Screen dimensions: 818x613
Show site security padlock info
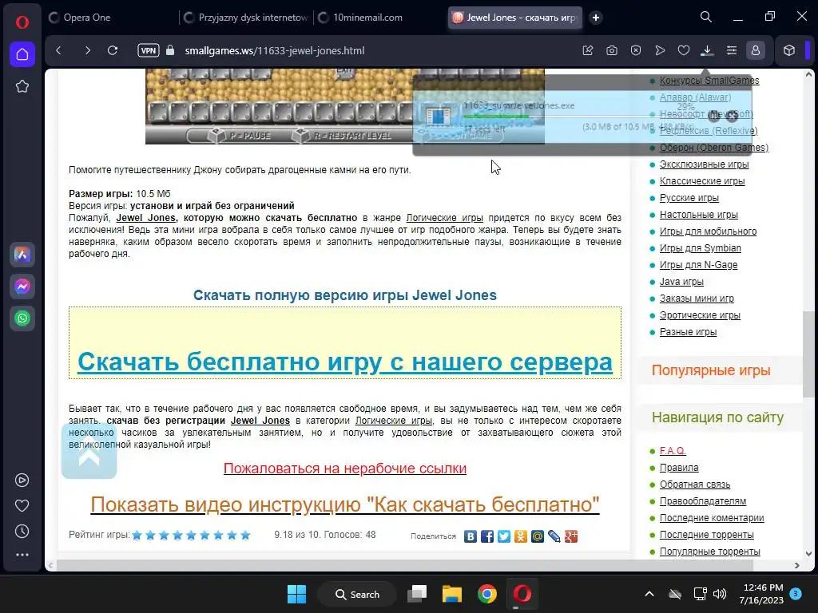(169, 50)
